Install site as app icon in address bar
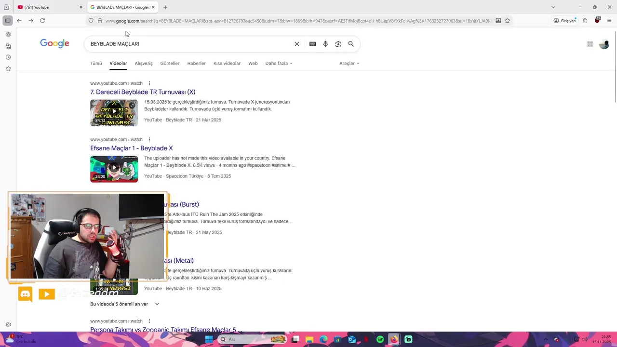This screenshot has width=617, height=347. pyautogui.click(x=498, y=21)
